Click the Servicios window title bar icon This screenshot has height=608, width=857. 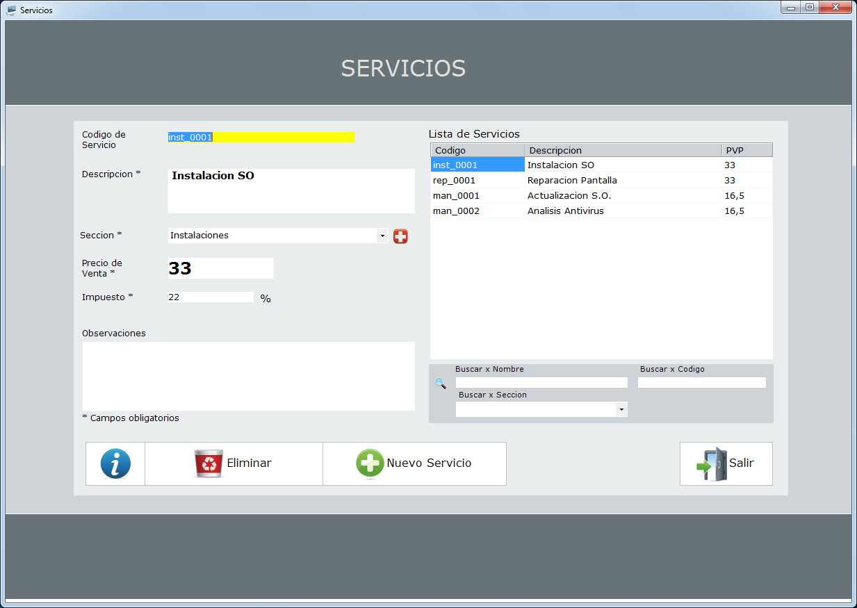click(11, 10)
